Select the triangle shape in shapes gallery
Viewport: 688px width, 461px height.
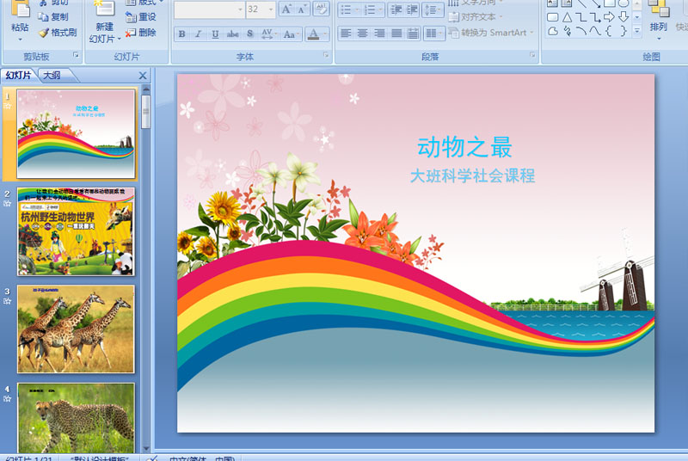click(x=567, y=17)
